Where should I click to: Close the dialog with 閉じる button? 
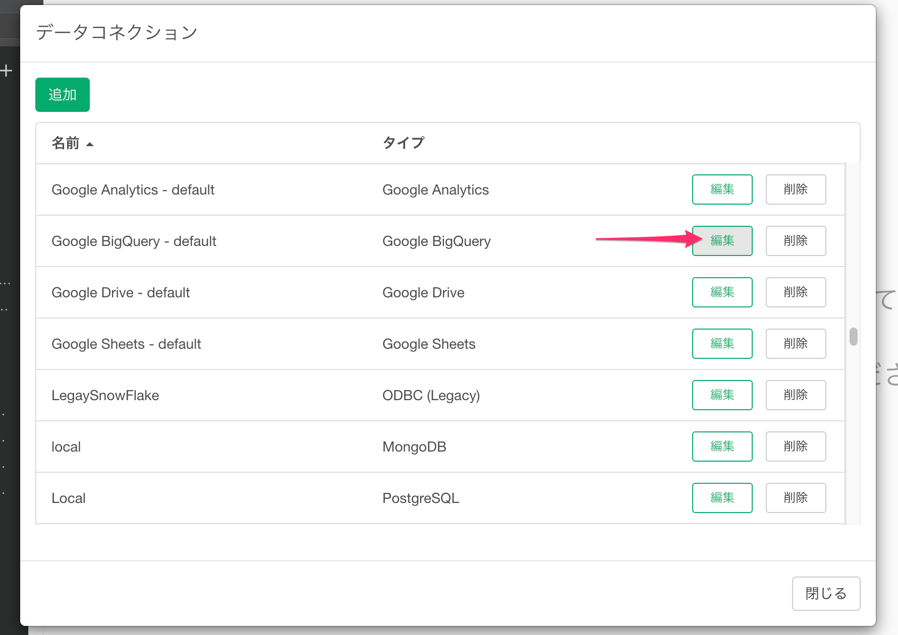pyautogui.click(x=826, y=594)
